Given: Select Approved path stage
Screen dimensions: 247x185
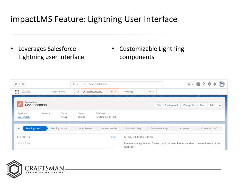Looking at the screenshot, I should click(185, 128).
